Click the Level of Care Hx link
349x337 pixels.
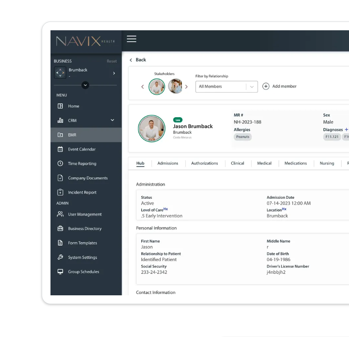click(166, 209)
